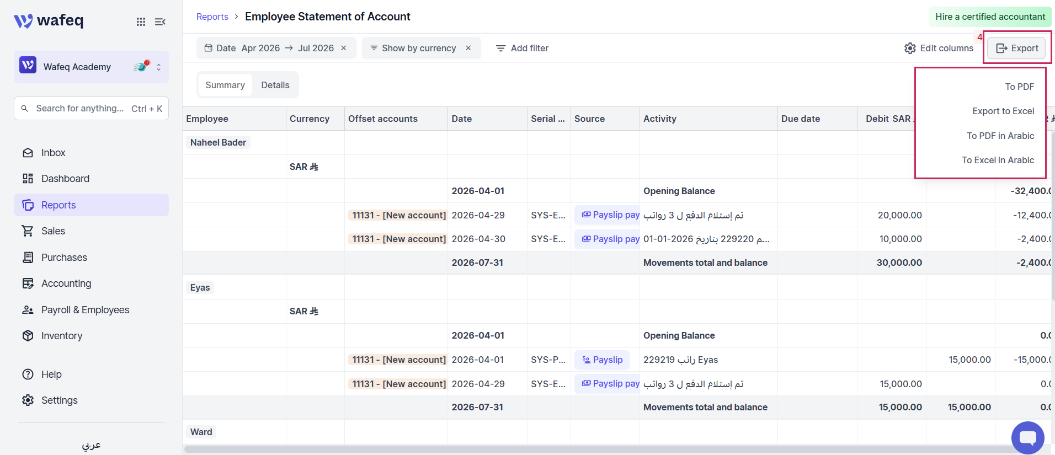Open the apps grid icon
1055x455 pixels.
[141, 22]
